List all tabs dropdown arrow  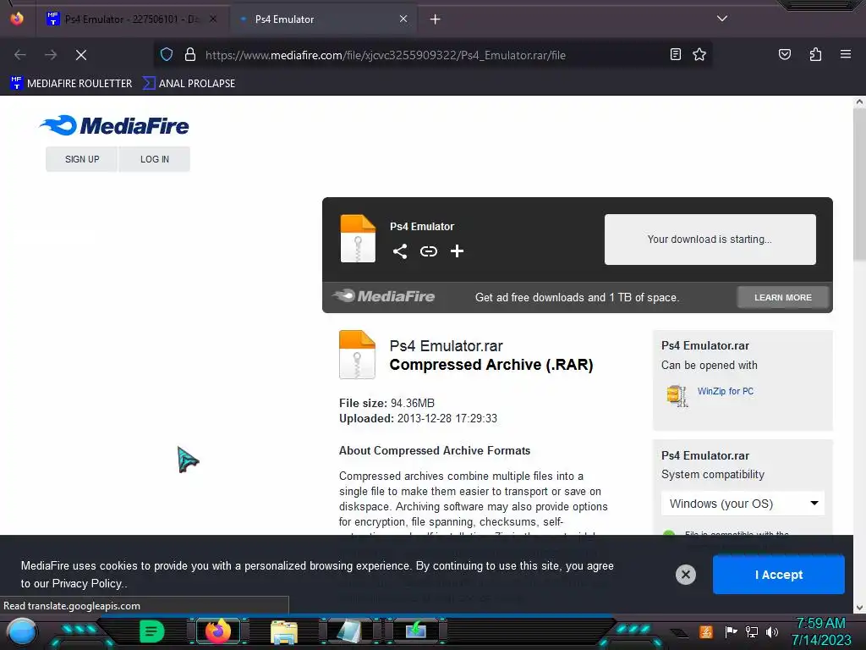pos(722,19)
